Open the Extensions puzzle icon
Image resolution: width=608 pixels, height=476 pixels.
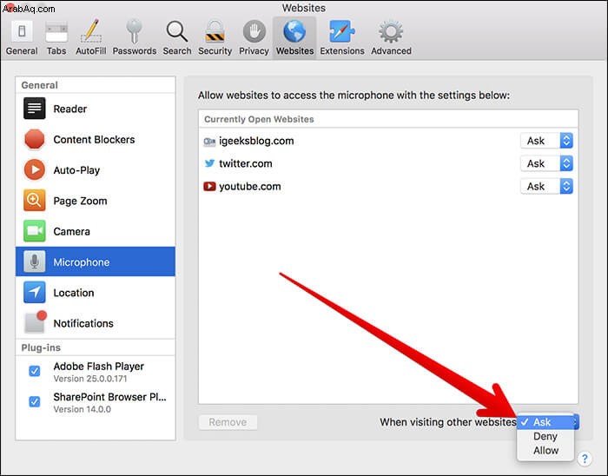point(341,31)
